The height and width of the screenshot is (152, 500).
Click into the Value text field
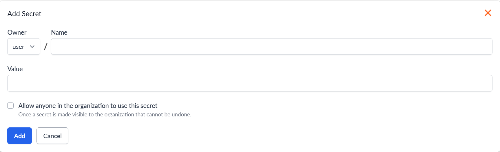pyautogui.click(x=249, y=83)
